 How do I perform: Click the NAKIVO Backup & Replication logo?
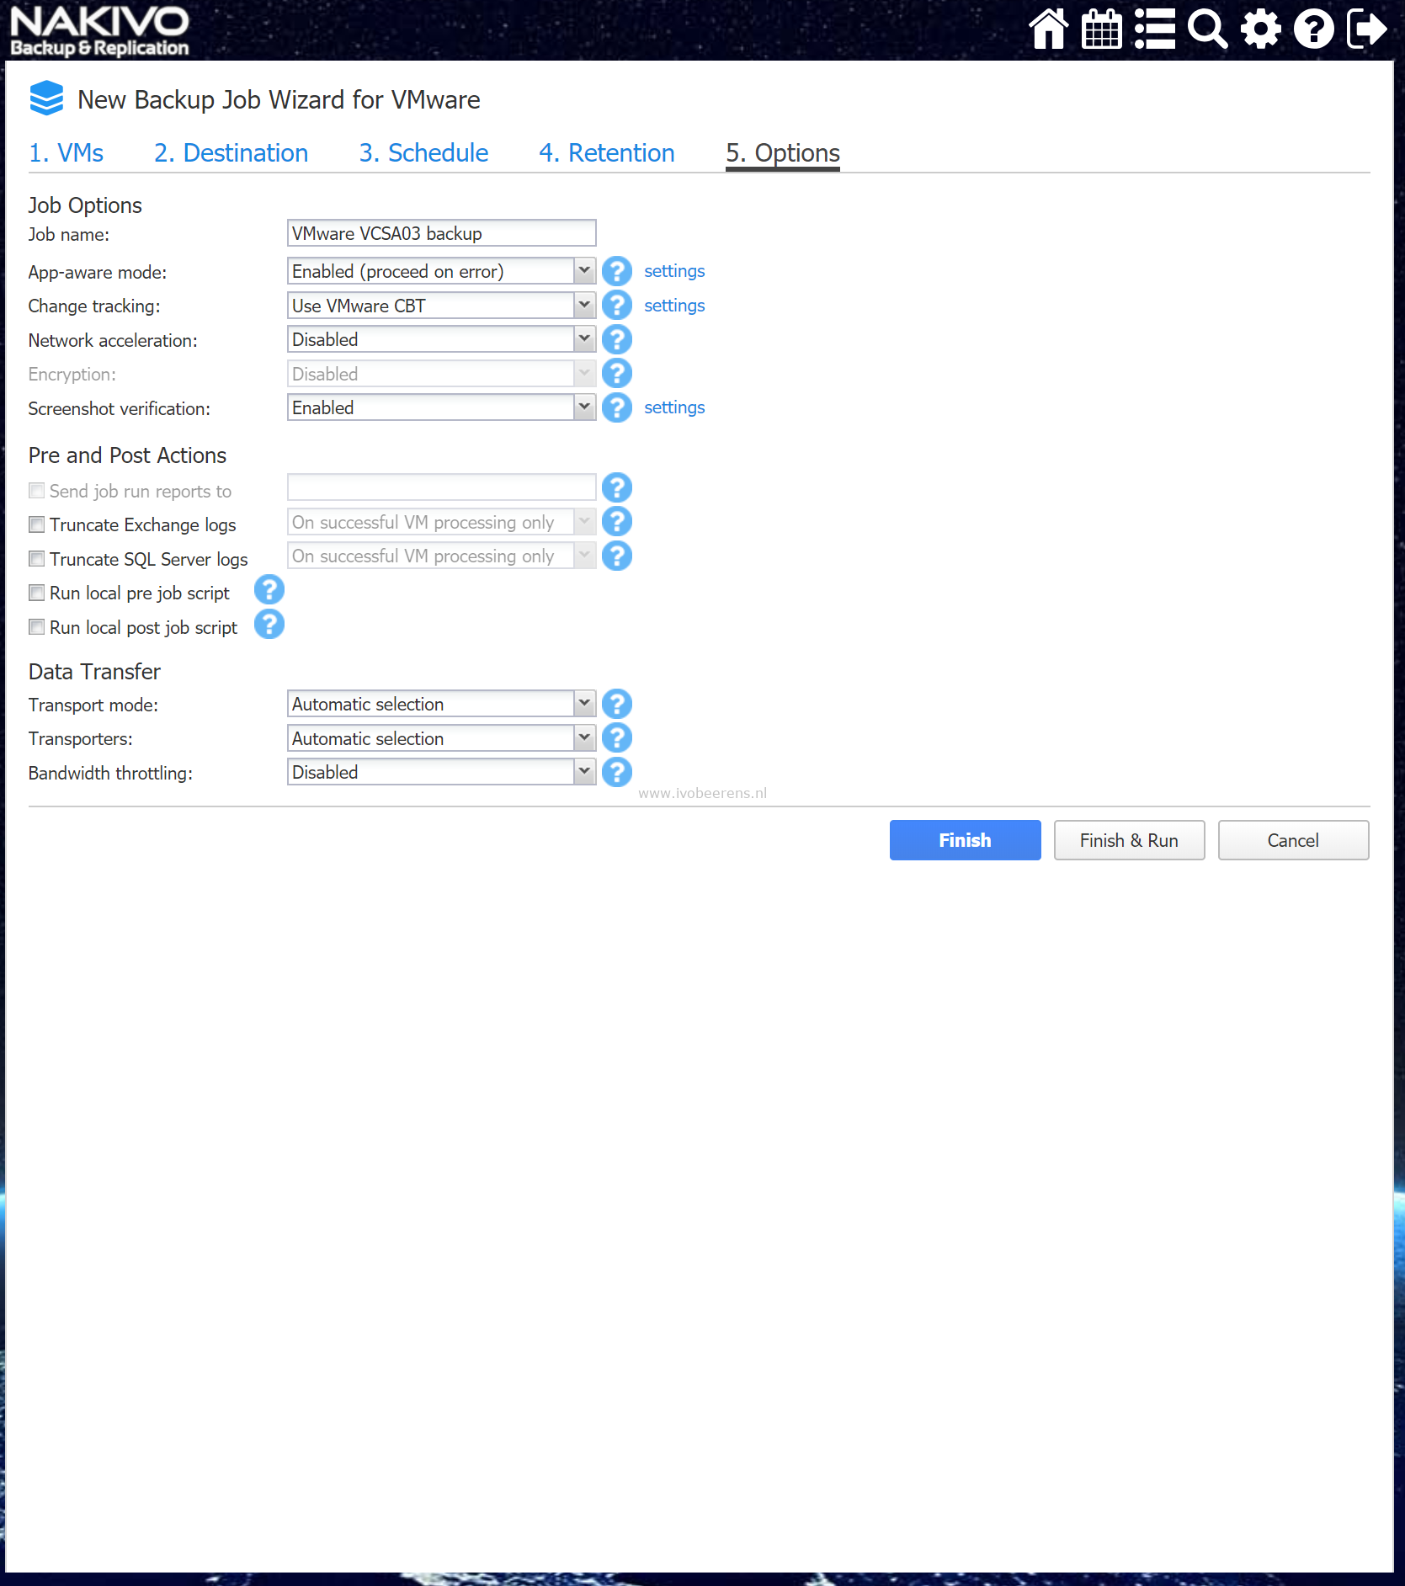[x=99, y=31]
